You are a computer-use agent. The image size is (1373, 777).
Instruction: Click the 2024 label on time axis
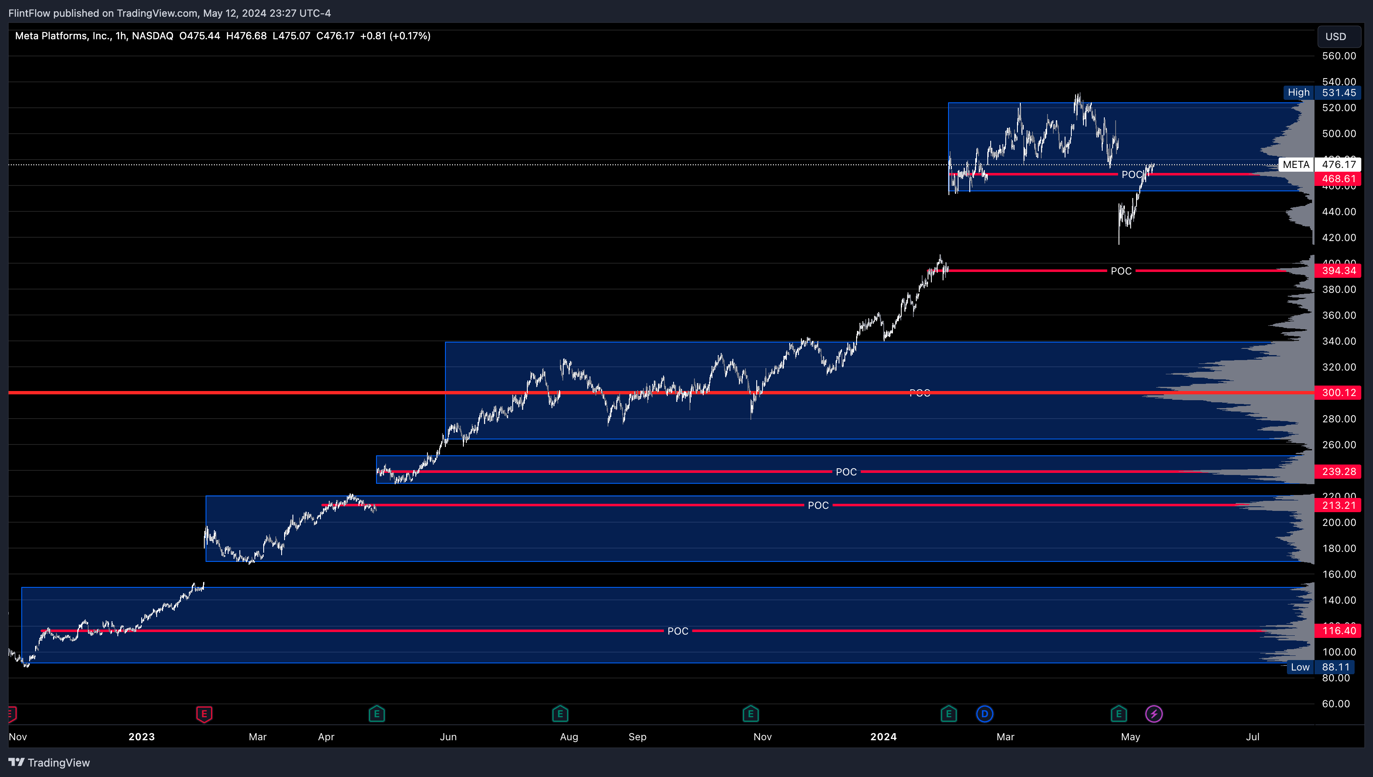pyautogui.click(x=883, y=736)
